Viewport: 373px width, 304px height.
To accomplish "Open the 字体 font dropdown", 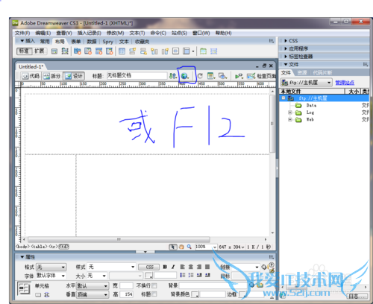I will point(51,276).
